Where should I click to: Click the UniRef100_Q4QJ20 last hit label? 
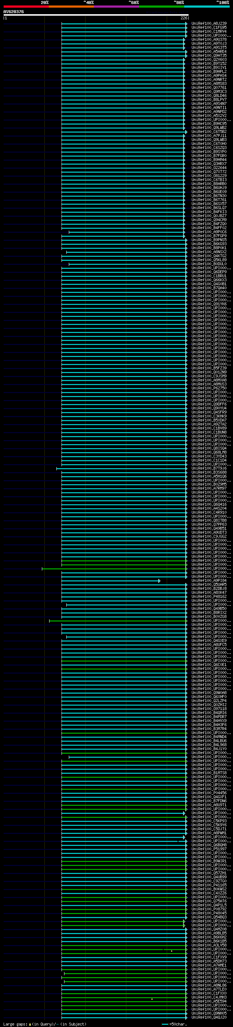click(209, 1018)
